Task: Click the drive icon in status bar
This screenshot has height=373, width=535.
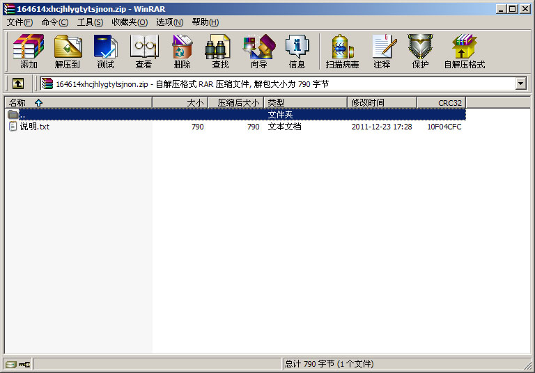Action: point(11,365)
